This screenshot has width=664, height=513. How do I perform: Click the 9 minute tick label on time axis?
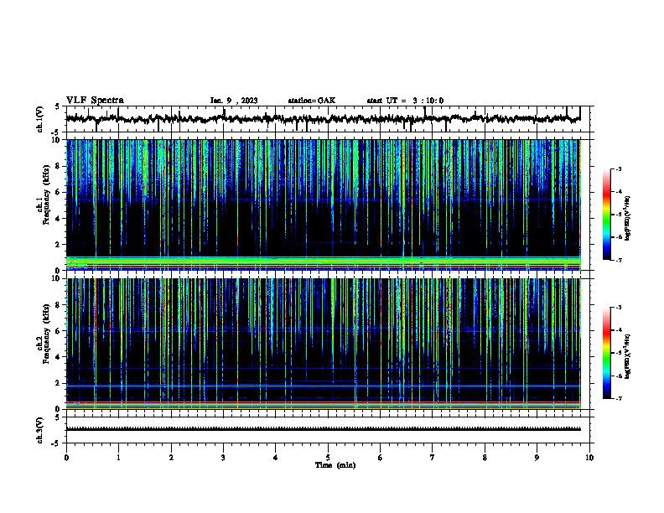point(537,458)
